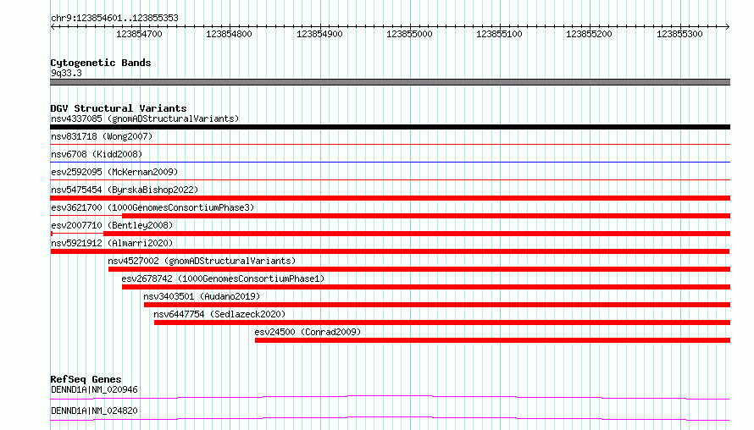This screenshot has width=754, height=430.
Task: Open the esv24500 (Conrad2009) variant
Action: [x=308, y=332]
